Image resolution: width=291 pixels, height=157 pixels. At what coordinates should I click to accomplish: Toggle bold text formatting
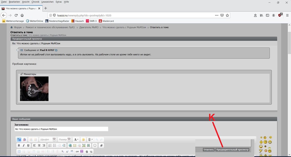19,145
